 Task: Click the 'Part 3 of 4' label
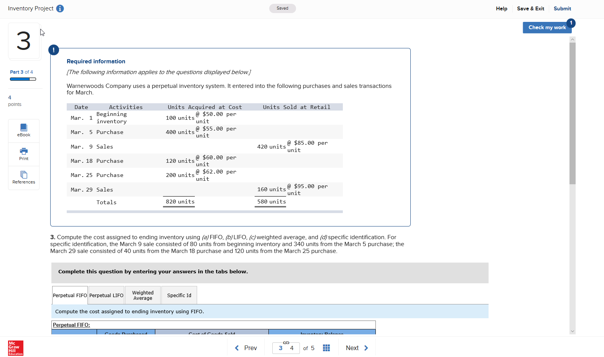pyautogui.click(x=21, y=72)
